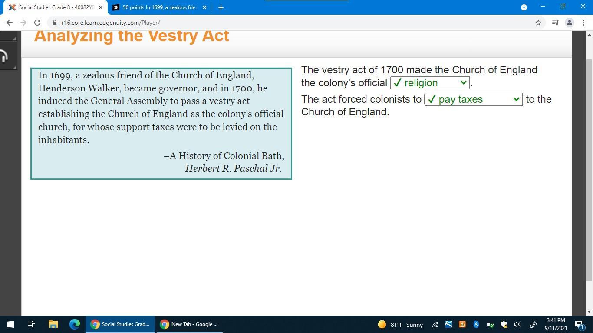Screen dimensions: 593x333
Task: View site information lock icon
Action: (55, 23)
